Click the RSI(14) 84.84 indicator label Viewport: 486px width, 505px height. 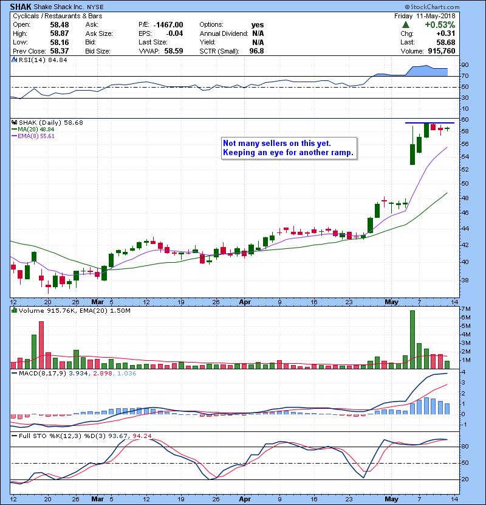pyautogui.click(x=43, y=60)
